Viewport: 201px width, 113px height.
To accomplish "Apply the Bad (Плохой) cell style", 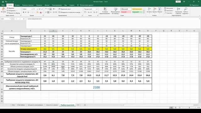I will pos(126,12).
